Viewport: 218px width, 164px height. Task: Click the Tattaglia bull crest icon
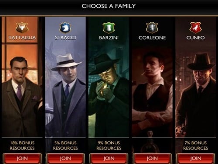click(x=22, y=28)
